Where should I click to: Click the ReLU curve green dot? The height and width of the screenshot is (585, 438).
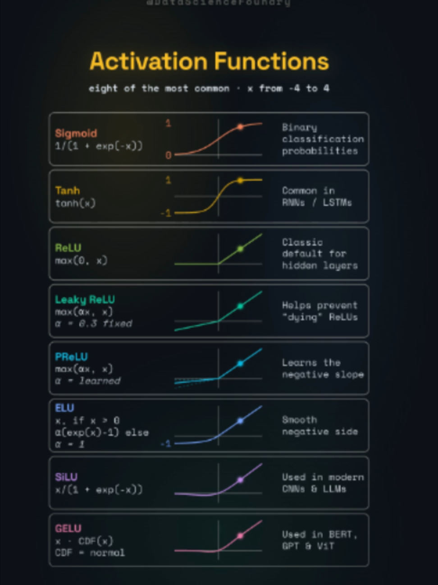(240, 249)
